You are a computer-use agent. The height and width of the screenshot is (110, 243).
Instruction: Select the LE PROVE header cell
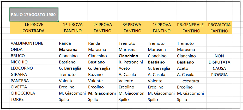[34, 24]
